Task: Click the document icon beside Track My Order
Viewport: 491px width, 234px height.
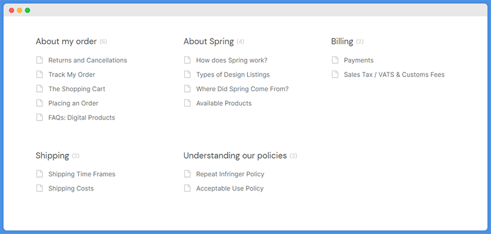Action: click(39, 74)
